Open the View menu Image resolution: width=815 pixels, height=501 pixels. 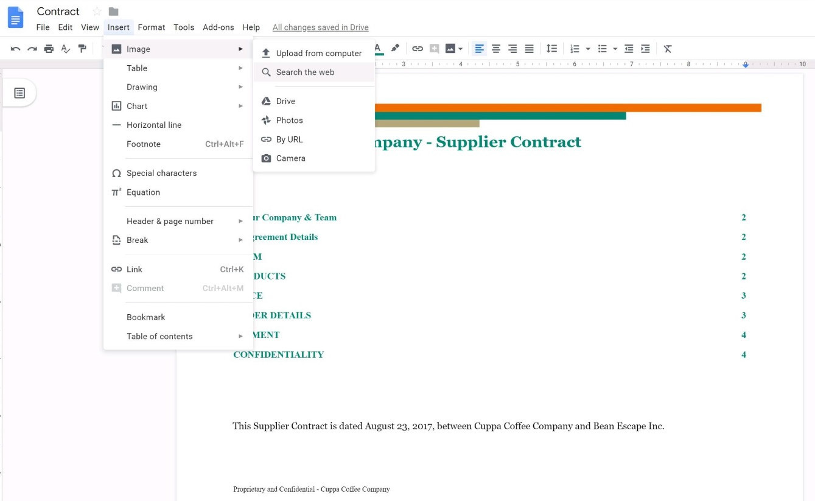click(90, 27)
